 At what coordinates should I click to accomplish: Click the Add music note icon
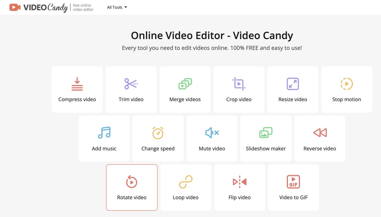point(104,133)
